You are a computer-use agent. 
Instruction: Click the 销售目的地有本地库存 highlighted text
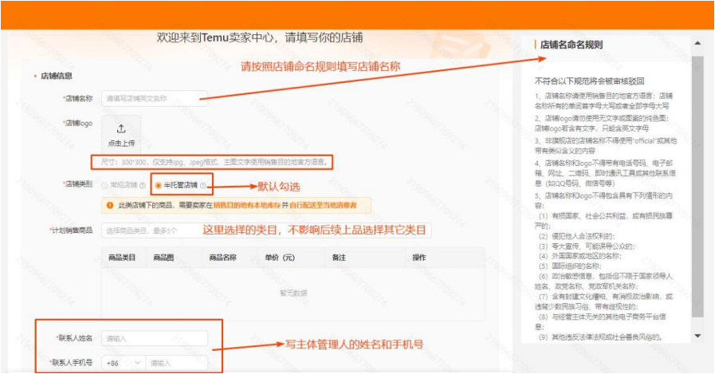click(x=246, y=206)
